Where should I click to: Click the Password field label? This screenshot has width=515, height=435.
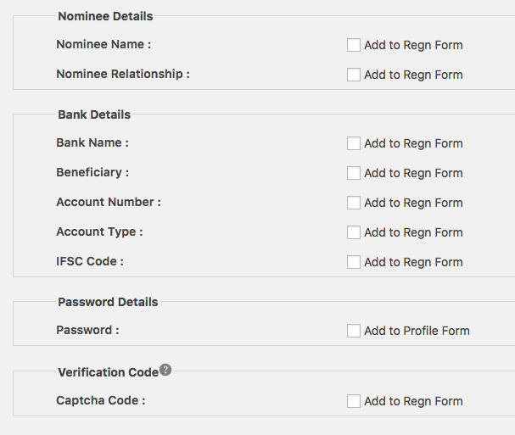tap(87, 330)
